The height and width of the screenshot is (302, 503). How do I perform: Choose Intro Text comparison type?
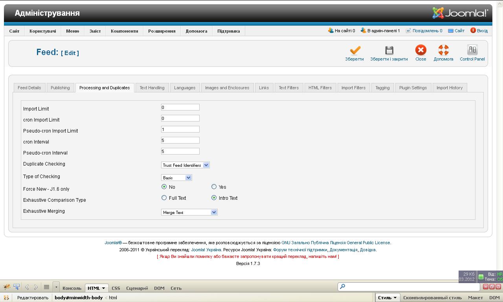214,198
